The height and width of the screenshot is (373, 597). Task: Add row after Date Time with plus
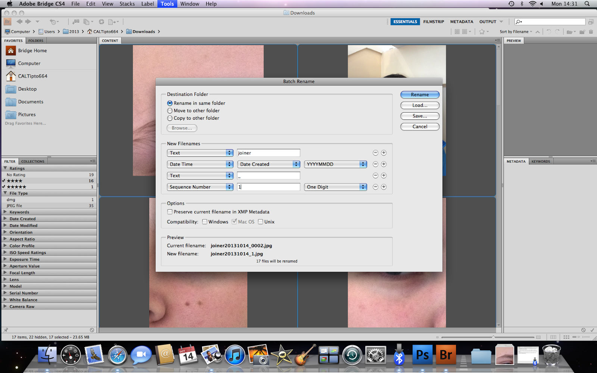click(x=384, y=164)
